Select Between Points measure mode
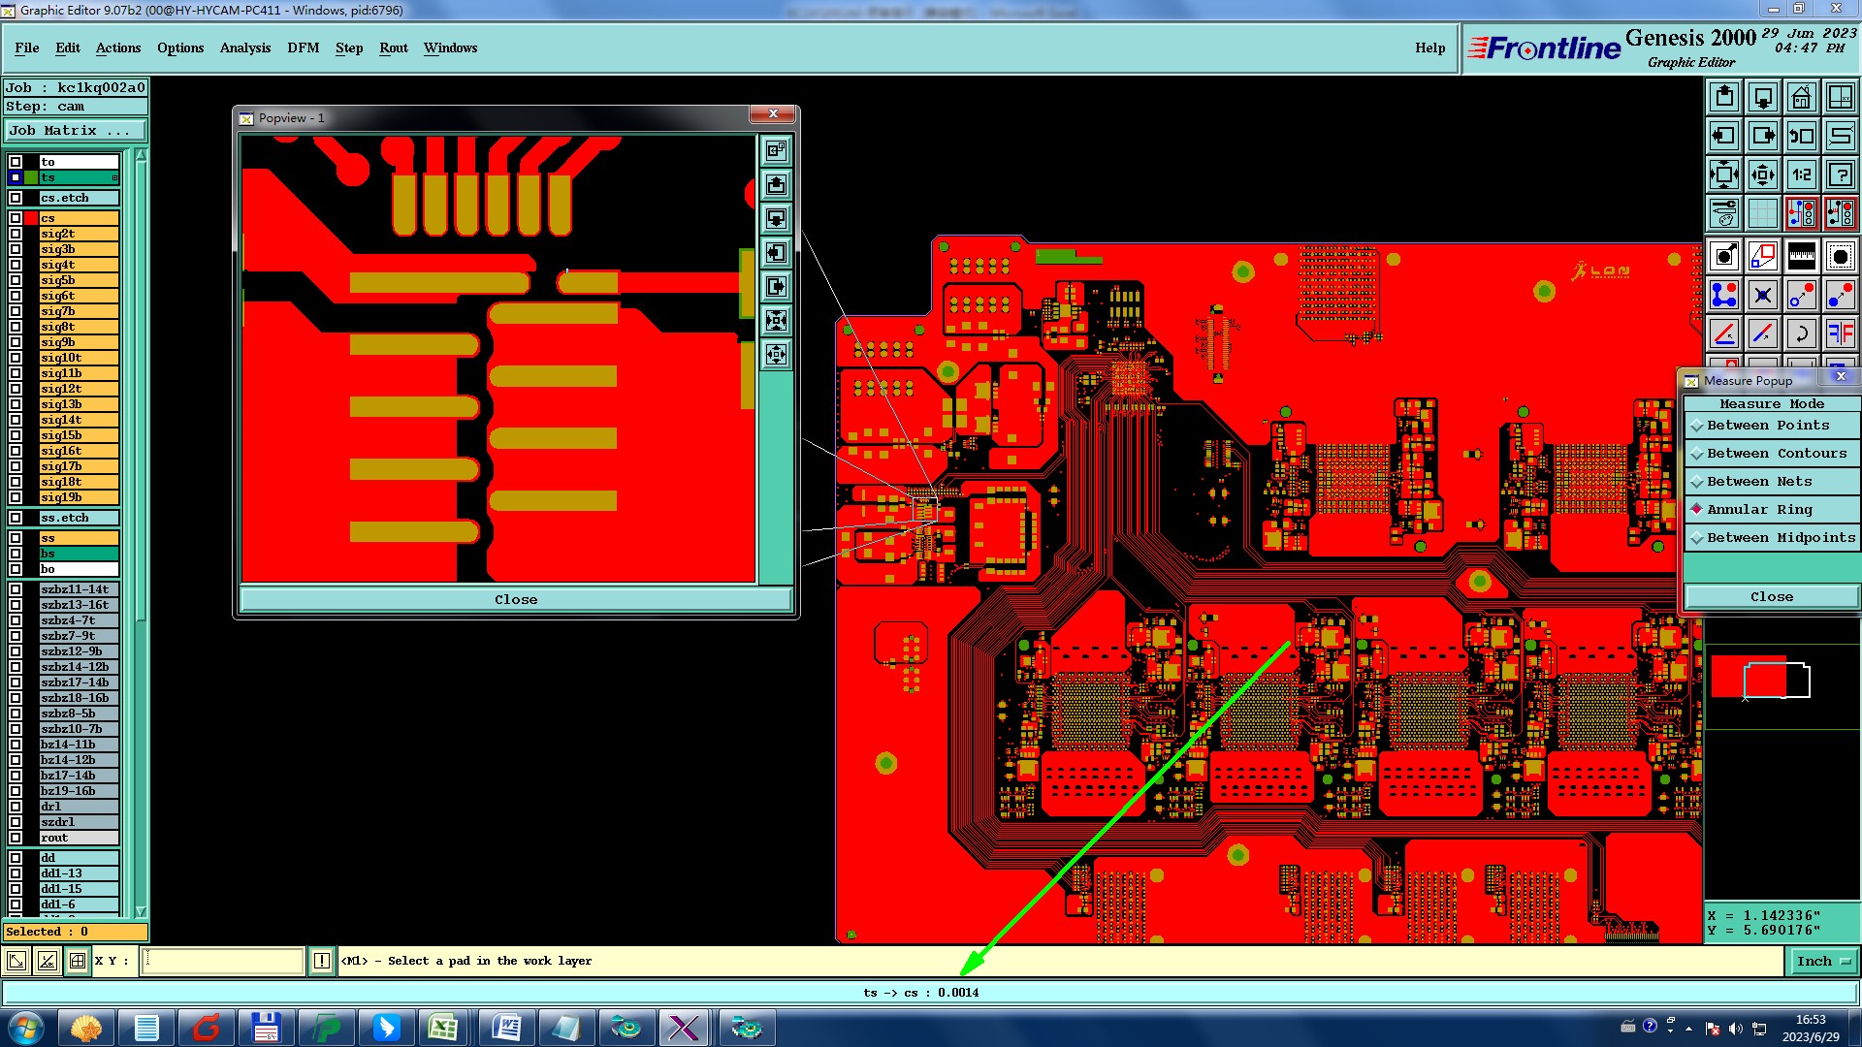Viewport: 1862px width, 1047px height. click(1770, 426)
